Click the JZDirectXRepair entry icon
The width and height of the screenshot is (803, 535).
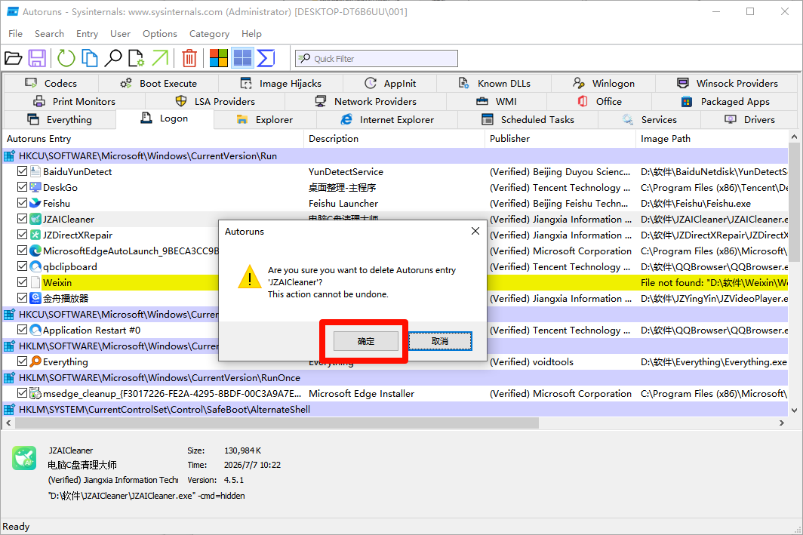[x=35, y=235]
